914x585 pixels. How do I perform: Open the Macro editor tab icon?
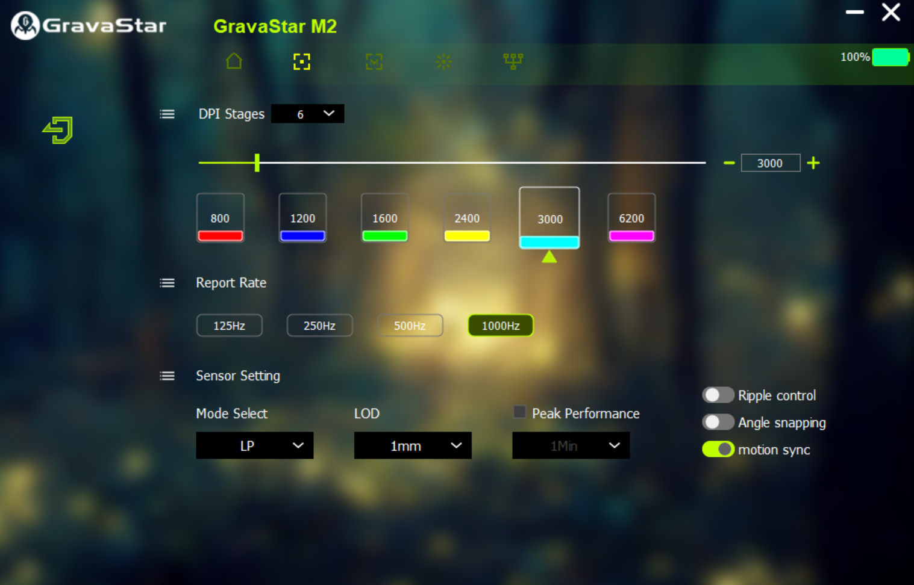374,61
